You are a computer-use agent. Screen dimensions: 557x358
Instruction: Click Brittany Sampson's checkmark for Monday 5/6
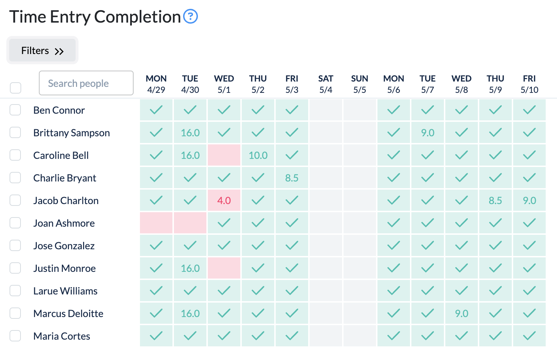[393, 132]
